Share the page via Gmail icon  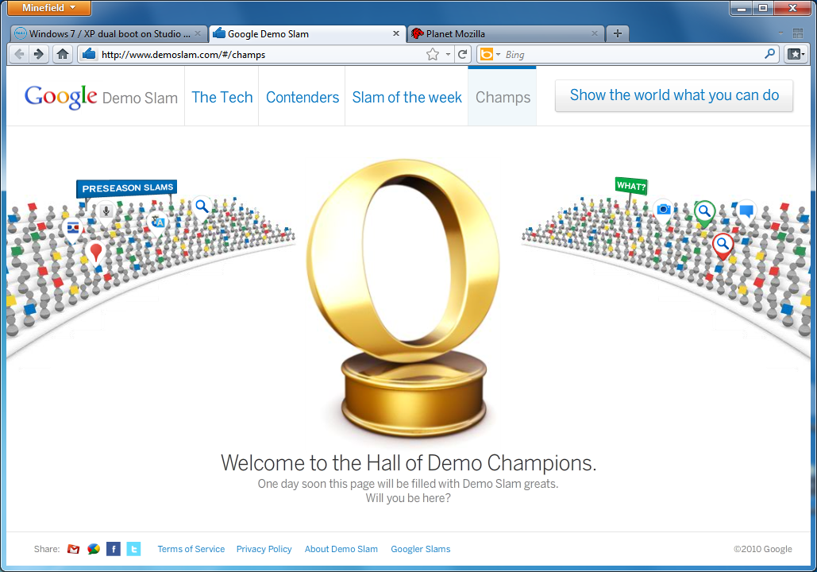tap(74, 549)
